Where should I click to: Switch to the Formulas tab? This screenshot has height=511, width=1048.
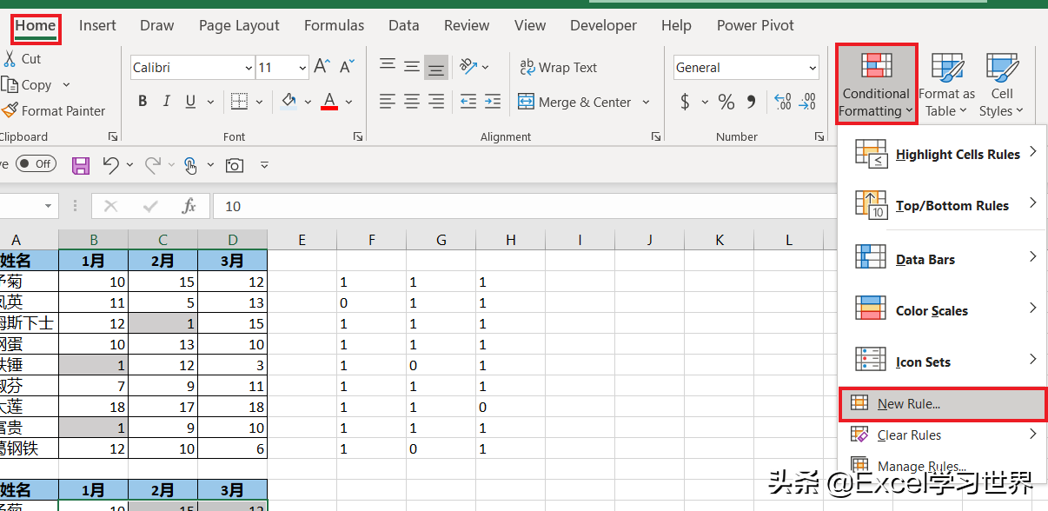[x=334, y=25]
